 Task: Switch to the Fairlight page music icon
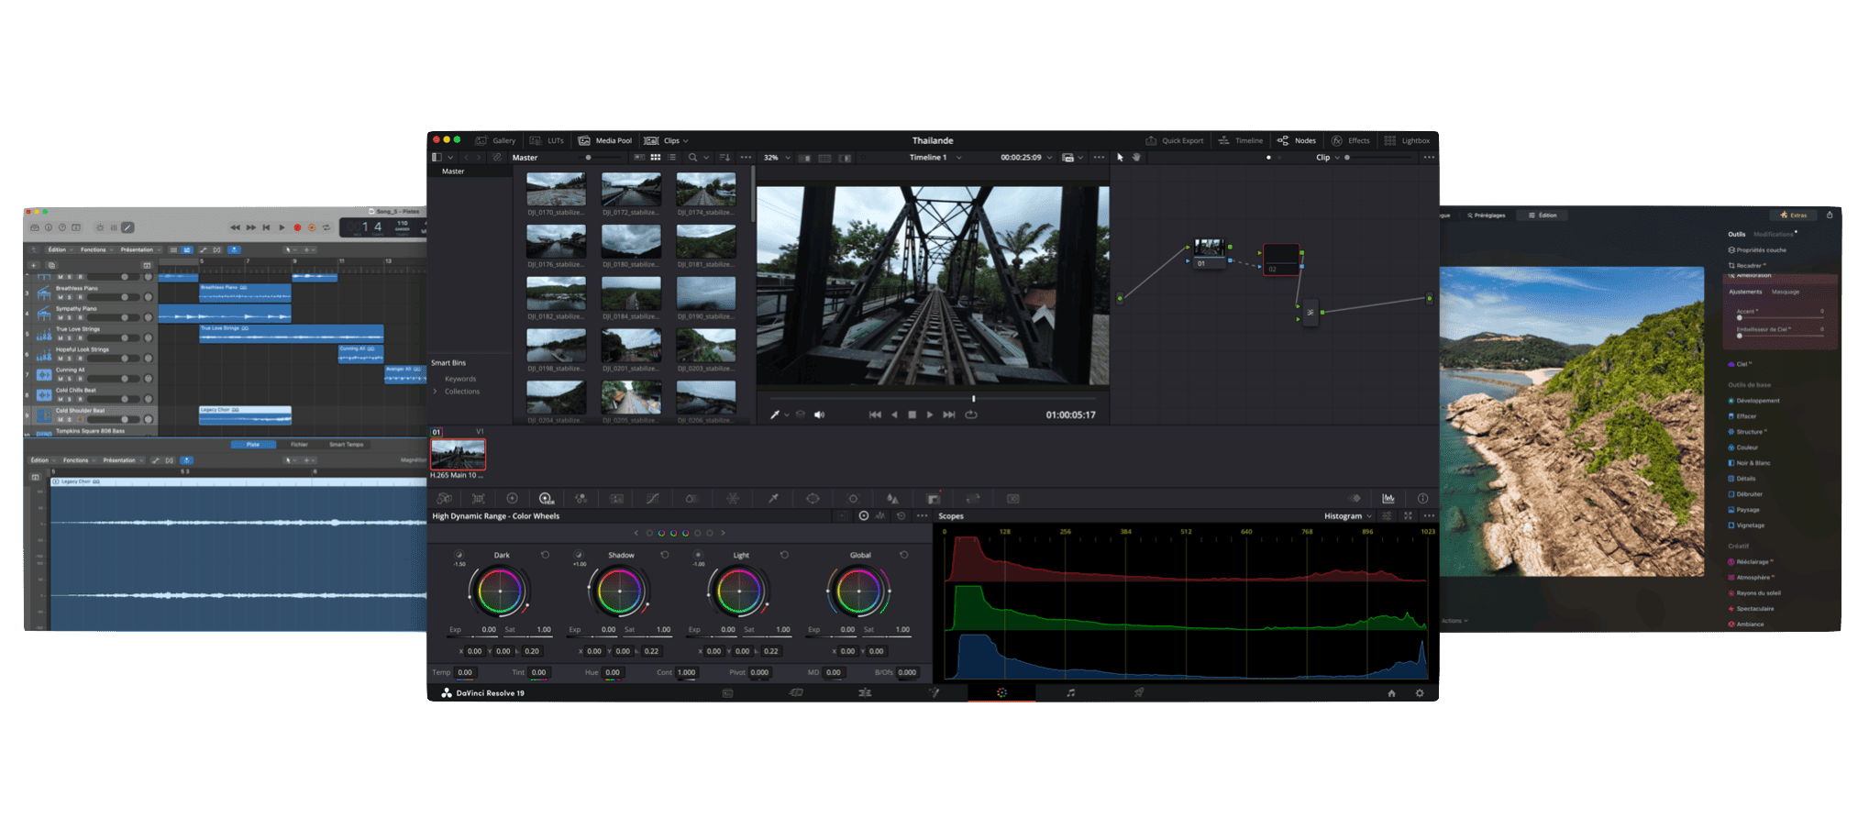pos(1070,693)
